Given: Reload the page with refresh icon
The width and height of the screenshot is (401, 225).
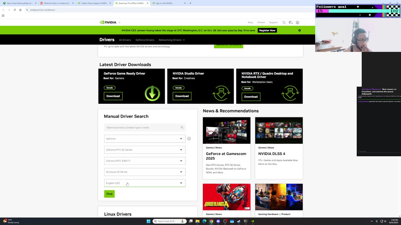Looking at the screenshot, I should [14, 10].
